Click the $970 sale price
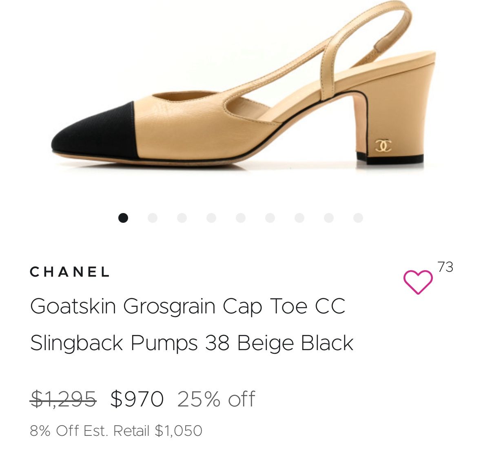This screenshot has height=475, width=481. [x=137, y=399]
